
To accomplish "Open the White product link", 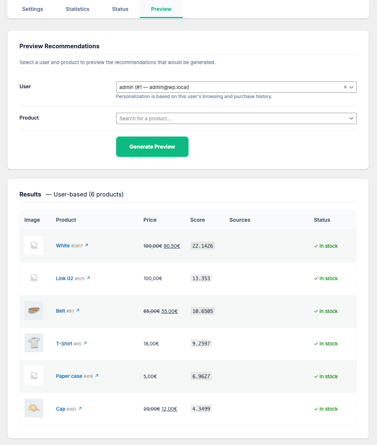I will 63,246.
